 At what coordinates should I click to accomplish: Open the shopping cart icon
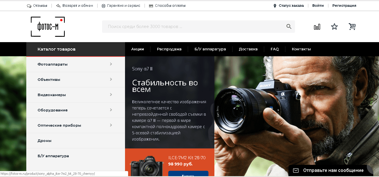point(352,26)
